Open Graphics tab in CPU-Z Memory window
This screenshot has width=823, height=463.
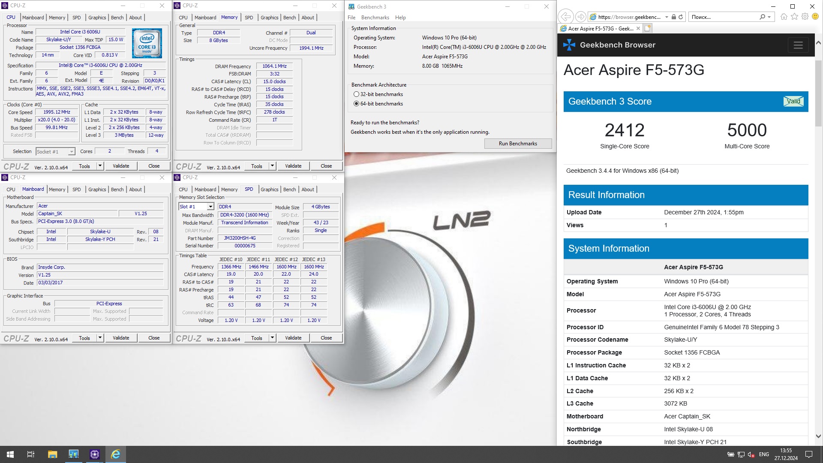(x=270, y=18)
